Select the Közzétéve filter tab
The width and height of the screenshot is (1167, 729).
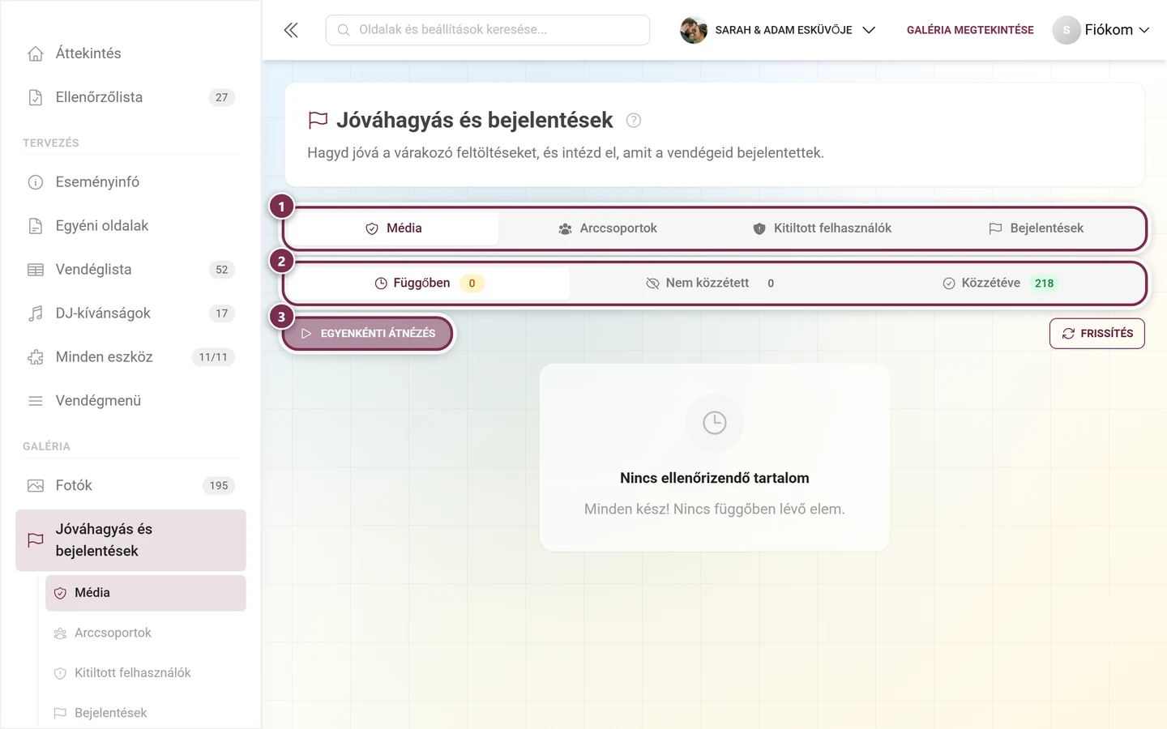1000,283
